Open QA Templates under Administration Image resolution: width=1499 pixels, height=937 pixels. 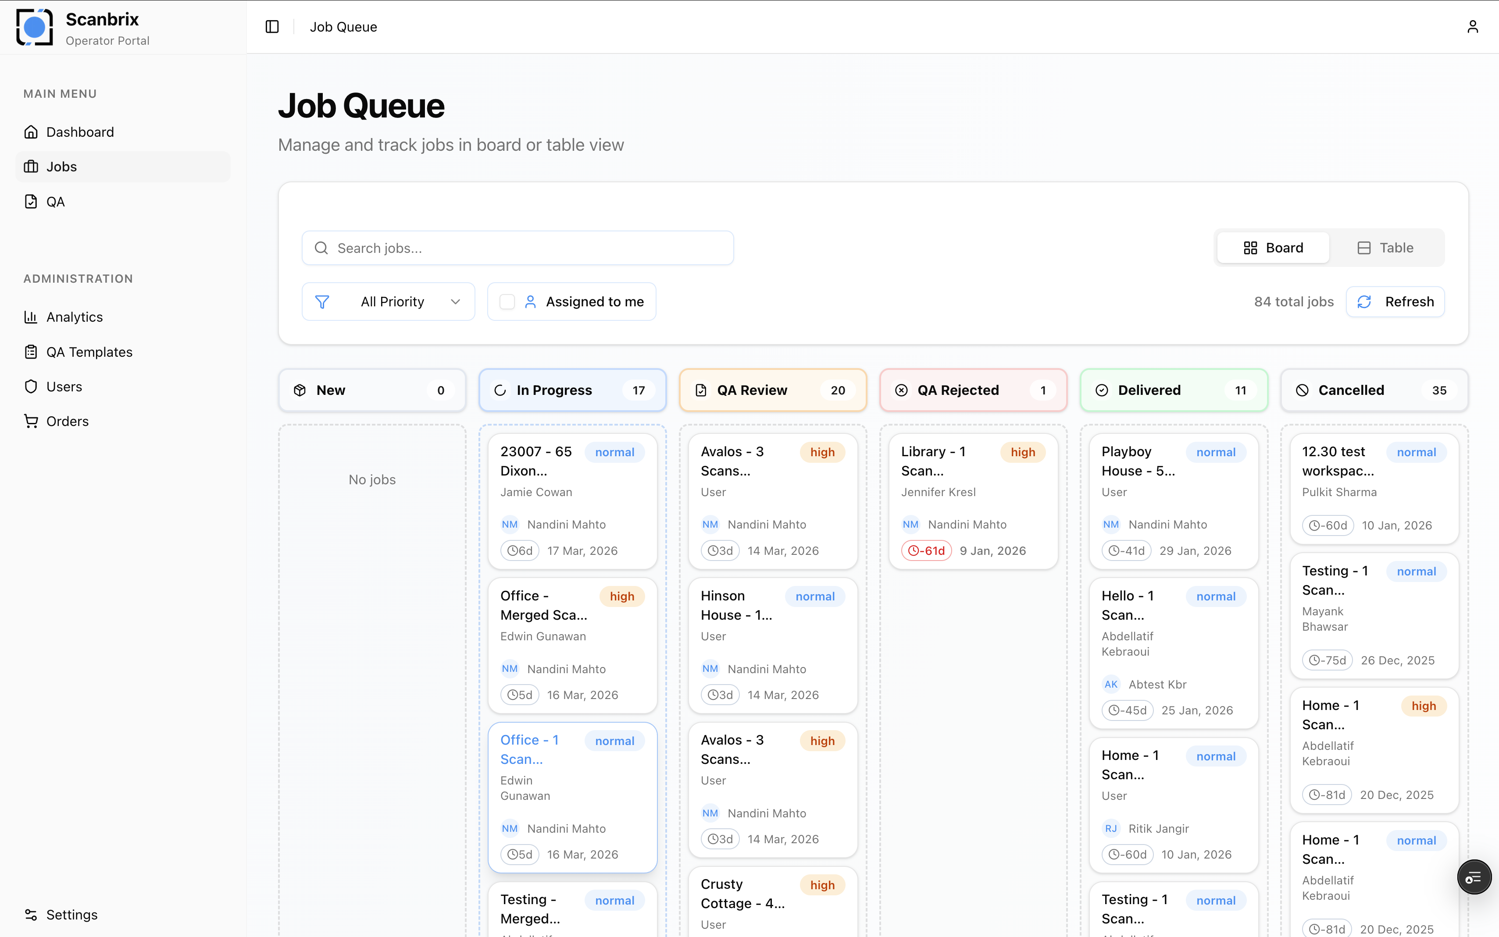coord(89,351)
